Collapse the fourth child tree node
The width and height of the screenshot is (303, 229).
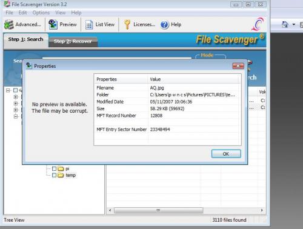coord(16,116)
